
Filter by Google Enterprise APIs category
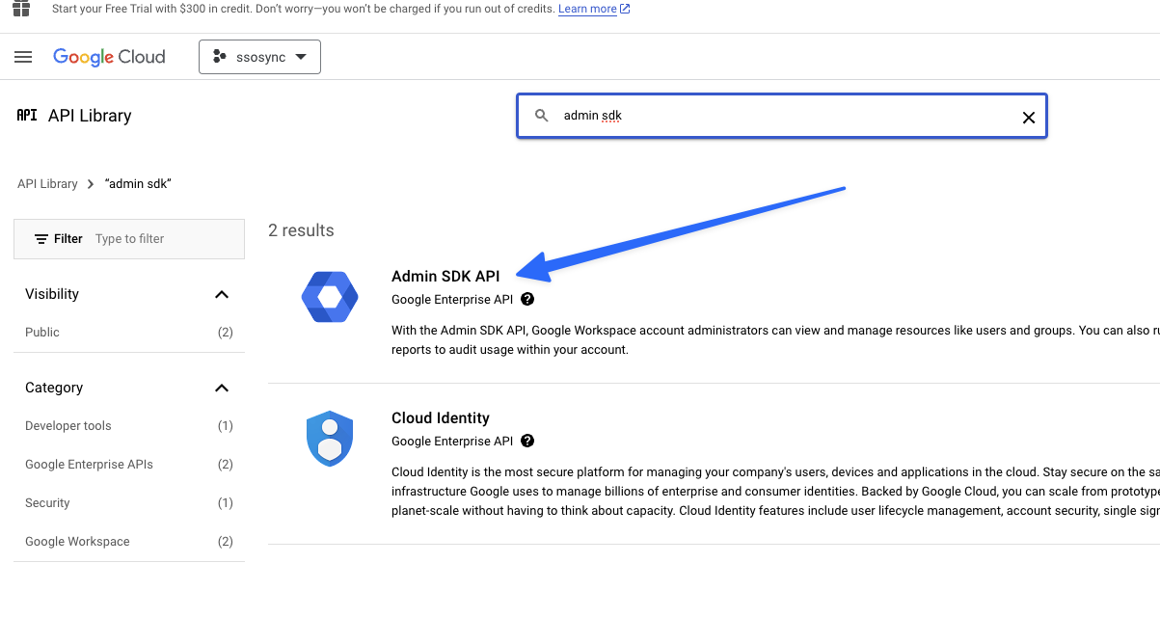click(x=129, y=464)
